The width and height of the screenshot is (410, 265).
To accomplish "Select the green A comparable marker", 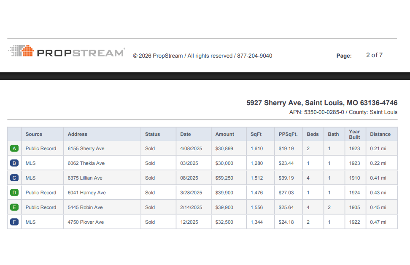I will (x=14, y=148).
